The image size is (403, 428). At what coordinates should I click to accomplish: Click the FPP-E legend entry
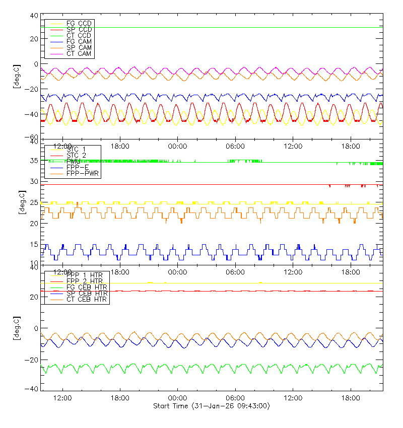(x=78, y=167)
